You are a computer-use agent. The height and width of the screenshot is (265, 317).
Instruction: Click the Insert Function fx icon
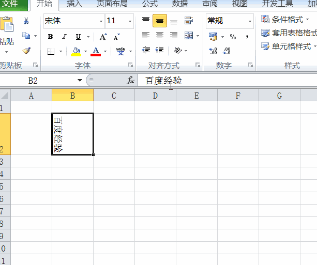click(x=130, y=80)
